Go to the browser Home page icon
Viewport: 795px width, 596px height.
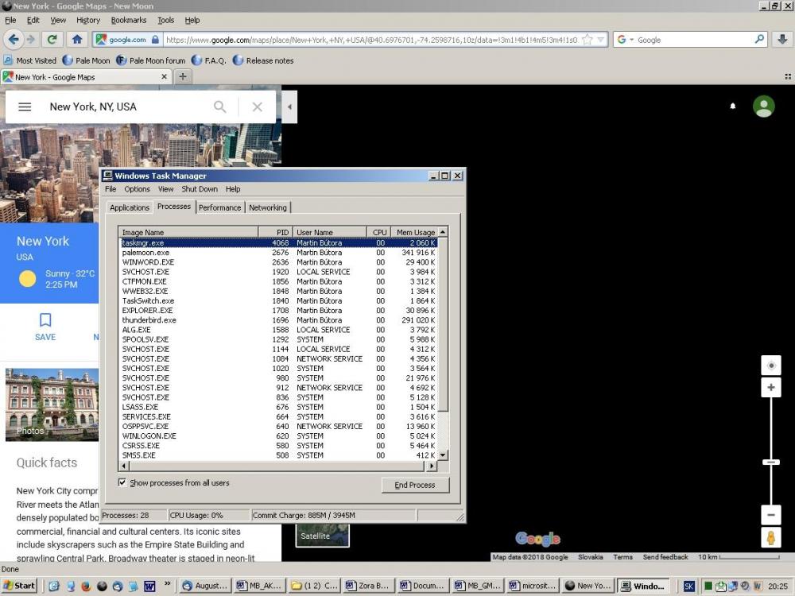[x=76, y=39]
